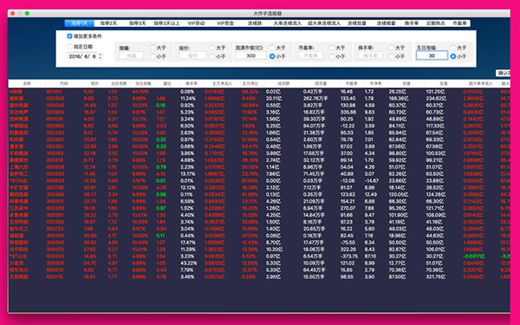Viewport: 520px width, 325px height.
Task: Click the 确认 button at right edge
Action: point(503,73)
